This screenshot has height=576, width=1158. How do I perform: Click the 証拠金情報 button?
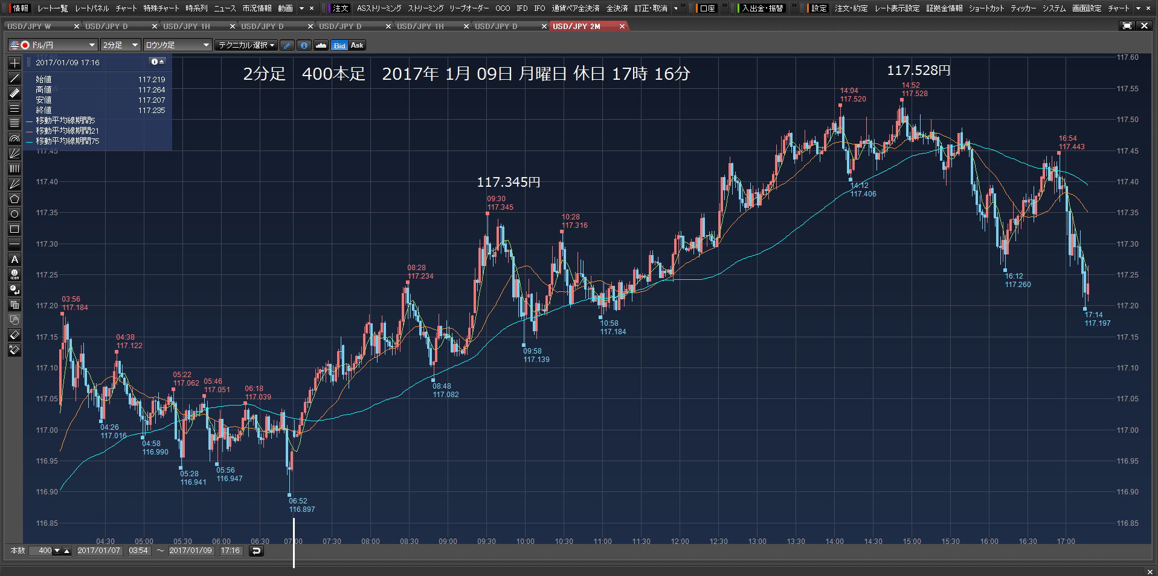pos(944,8)
